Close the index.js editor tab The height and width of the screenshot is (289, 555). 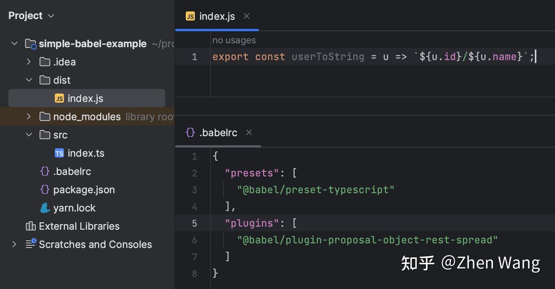point(247,16)
